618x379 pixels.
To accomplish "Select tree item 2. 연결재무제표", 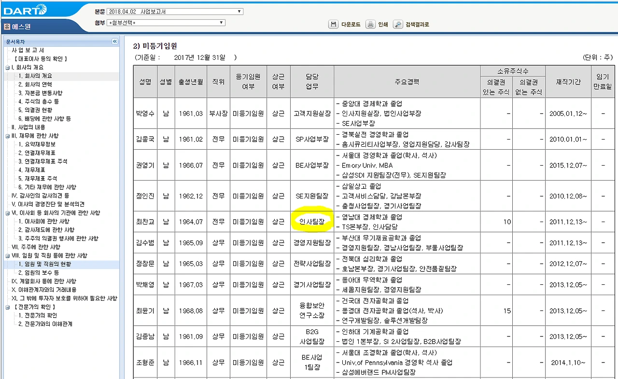I will (x=37, y=153).
